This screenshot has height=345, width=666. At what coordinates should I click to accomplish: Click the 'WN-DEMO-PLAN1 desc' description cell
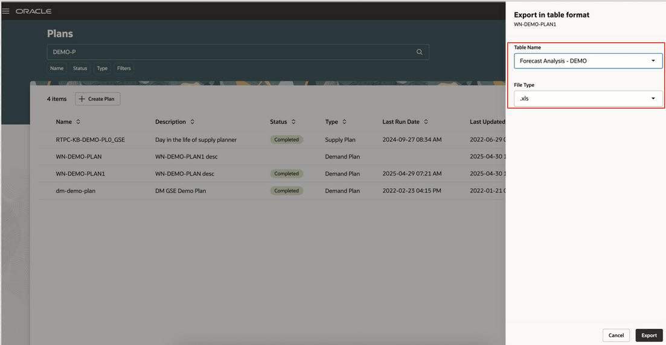tap(186, 157)
